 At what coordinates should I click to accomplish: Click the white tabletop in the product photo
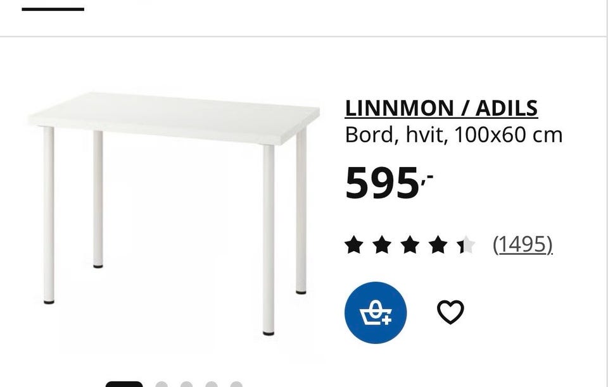[174, 118]
